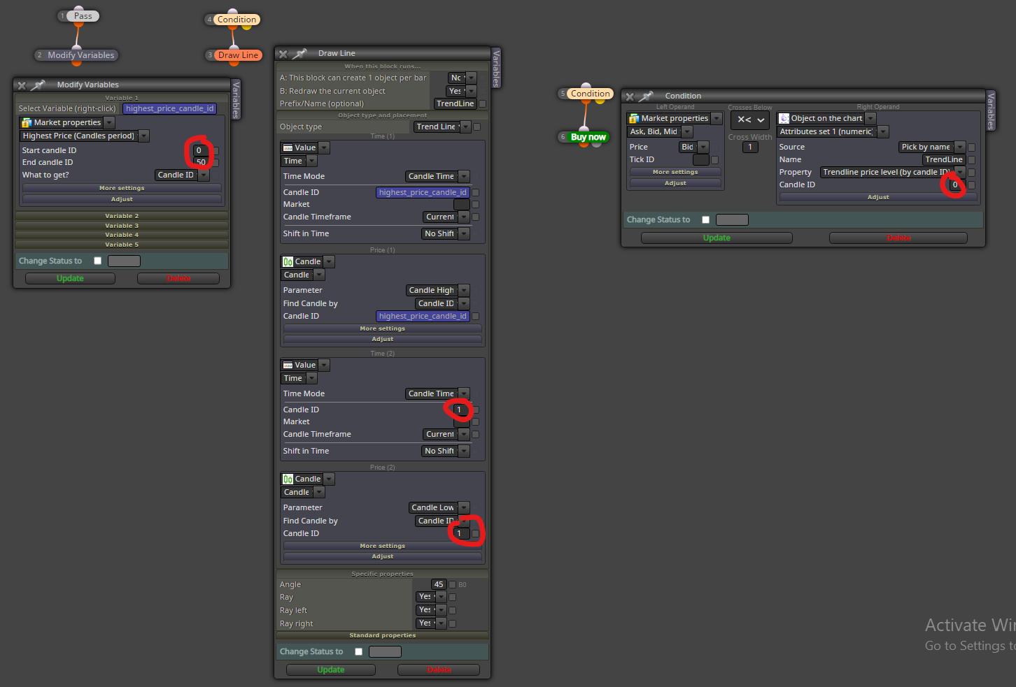Toggle the checkbox next to Angle value
Screen dimensions: 1016x687
[x=452, y=584]
